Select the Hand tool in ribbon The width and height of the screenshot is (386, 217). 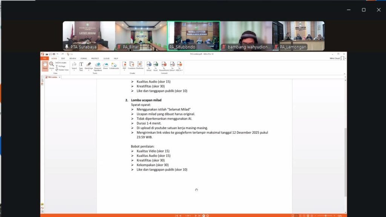pyautogui.click(x=45, y=66)
